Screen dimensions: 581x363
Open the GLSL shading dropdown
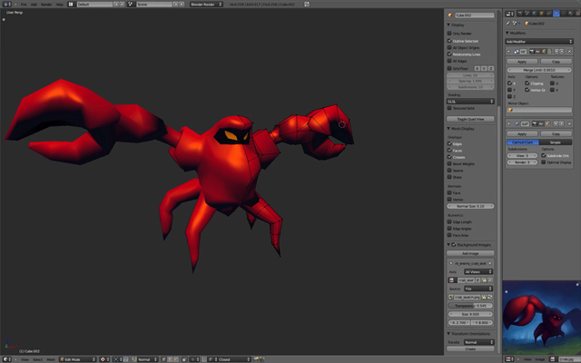(471, 101)
